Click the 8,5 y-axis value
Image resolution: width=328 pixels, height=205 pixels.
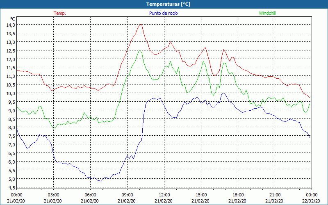coord(12,119)
